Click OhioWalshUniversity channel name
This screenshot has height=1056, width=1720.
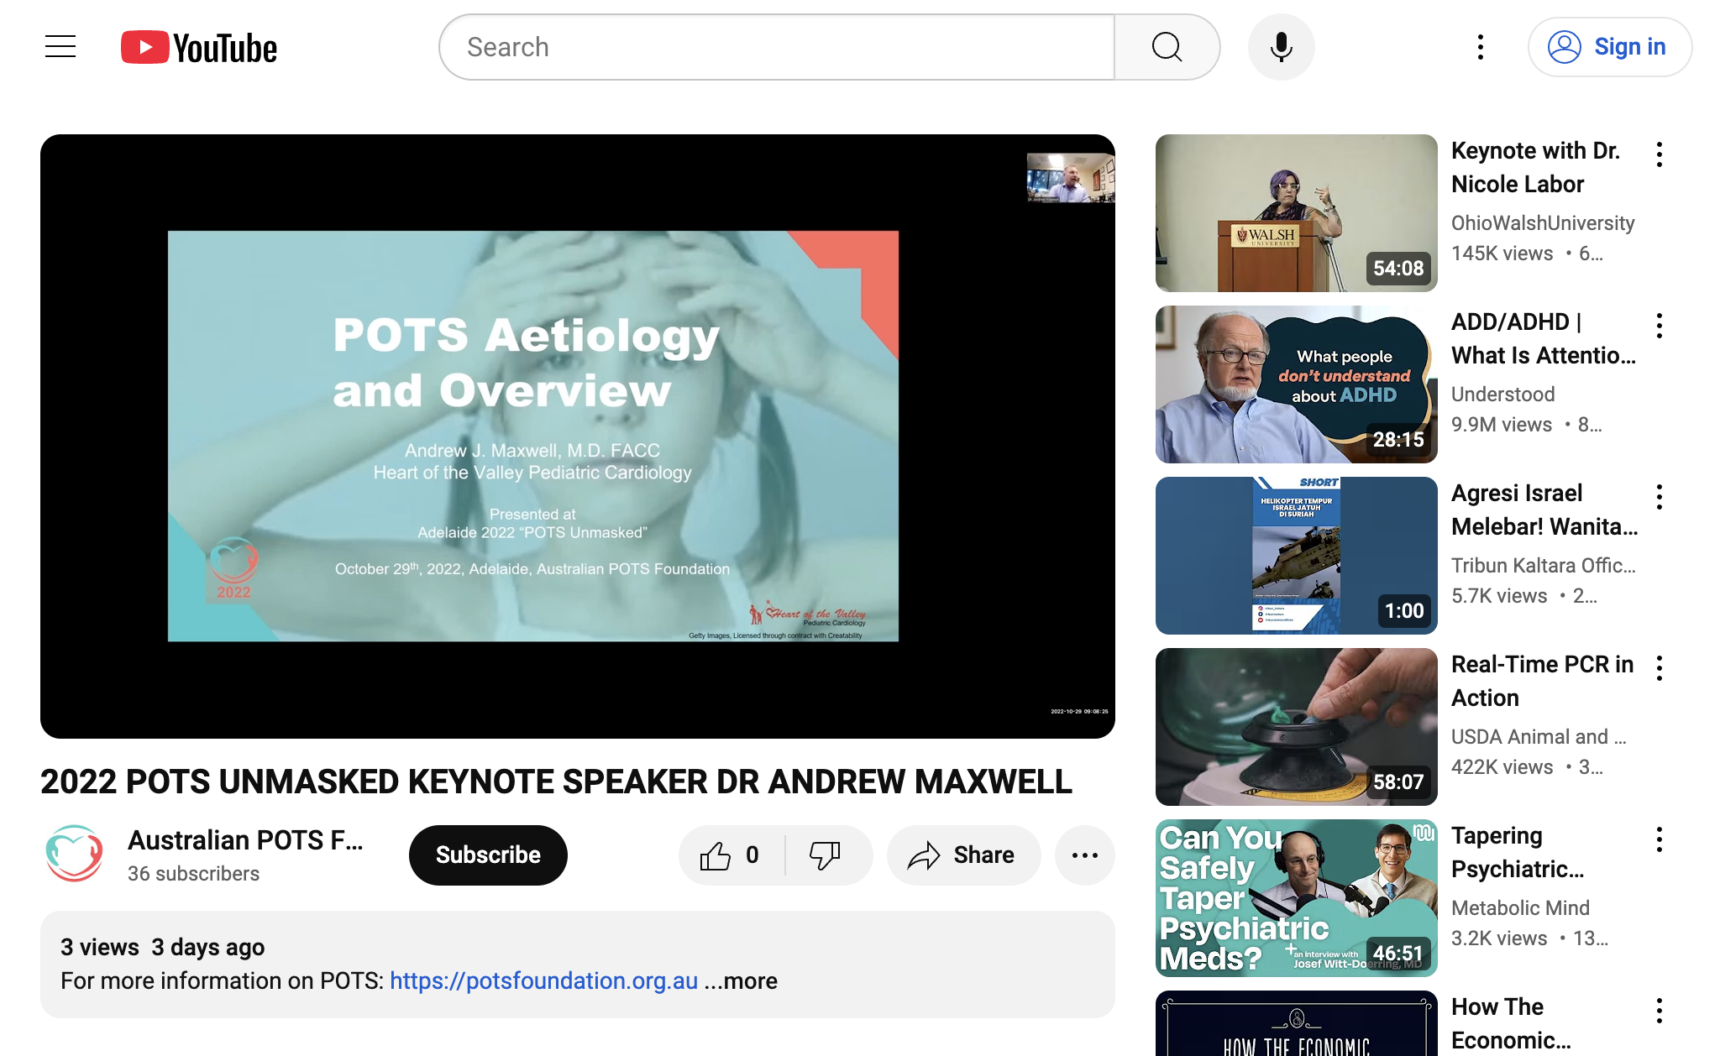1543,223
